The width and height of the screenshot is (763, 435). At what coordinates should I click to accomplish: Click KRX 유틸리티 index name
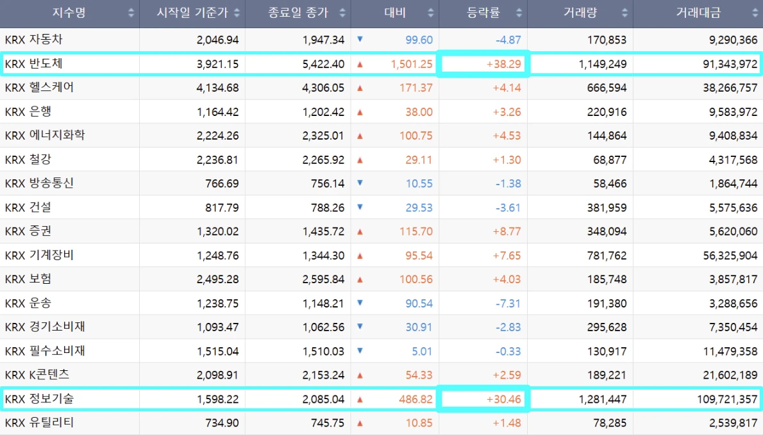pos(39,423)
